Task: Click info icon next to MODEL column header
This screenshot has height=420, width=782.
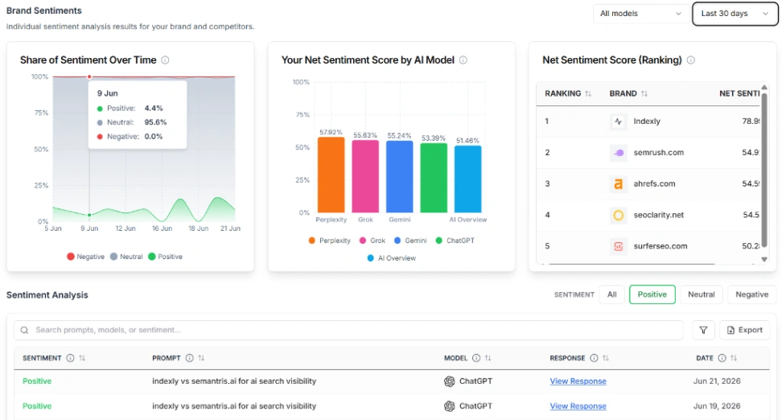Action: (476, 358)
